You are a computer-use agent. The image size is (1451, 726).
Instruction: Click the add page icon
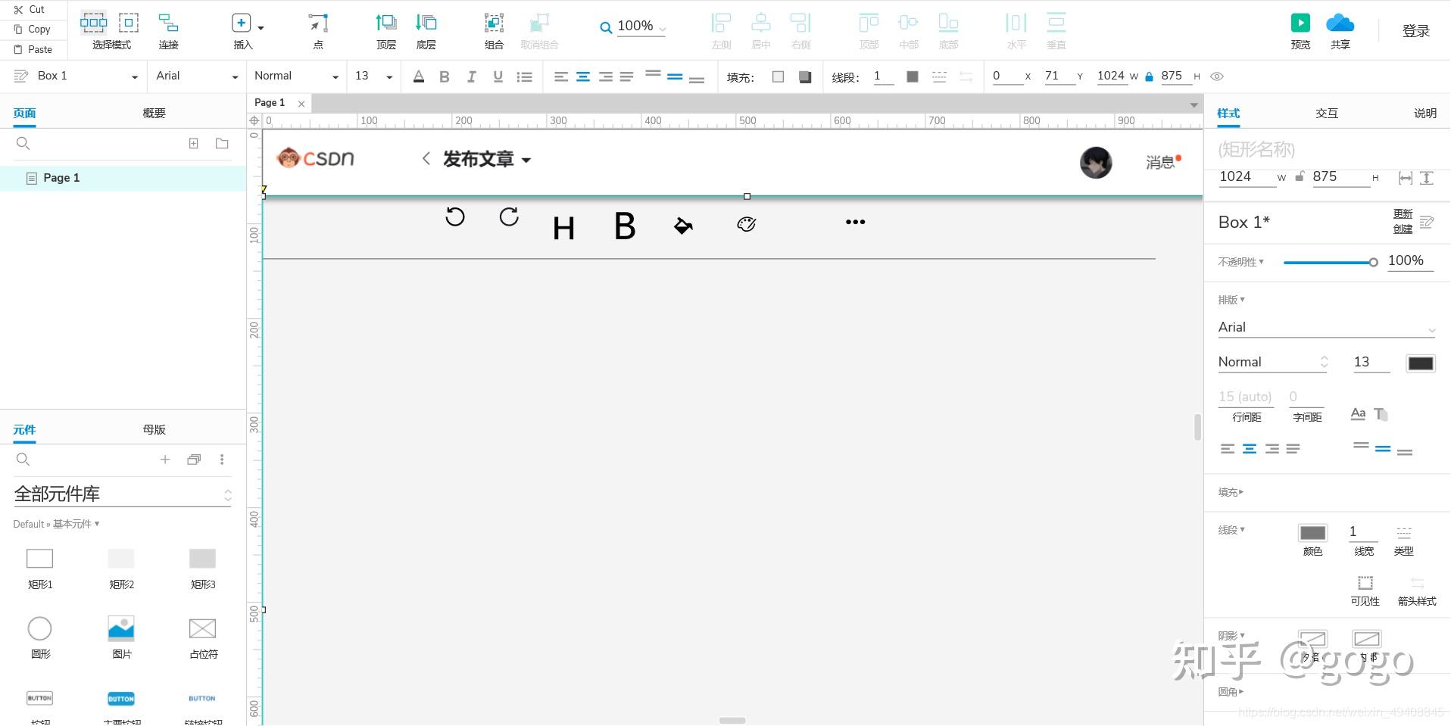click(x=194, y=144)
